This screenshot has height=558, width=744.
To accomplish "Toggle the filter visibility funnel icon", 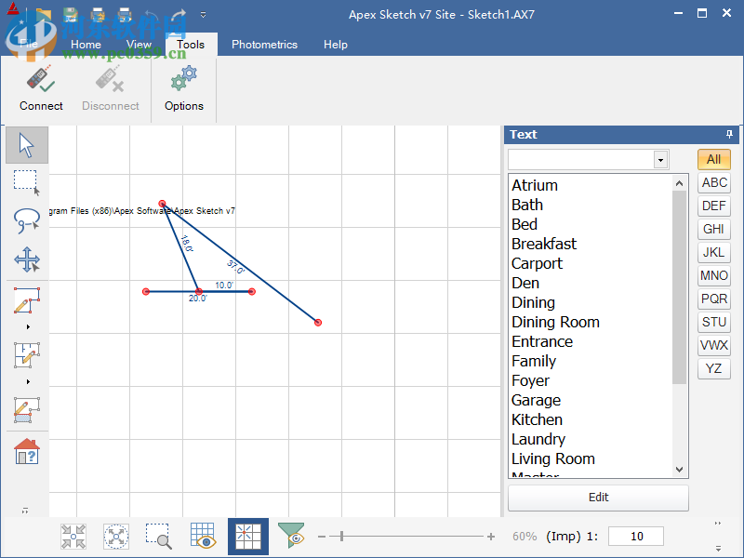I will click(x=291, y=536).
